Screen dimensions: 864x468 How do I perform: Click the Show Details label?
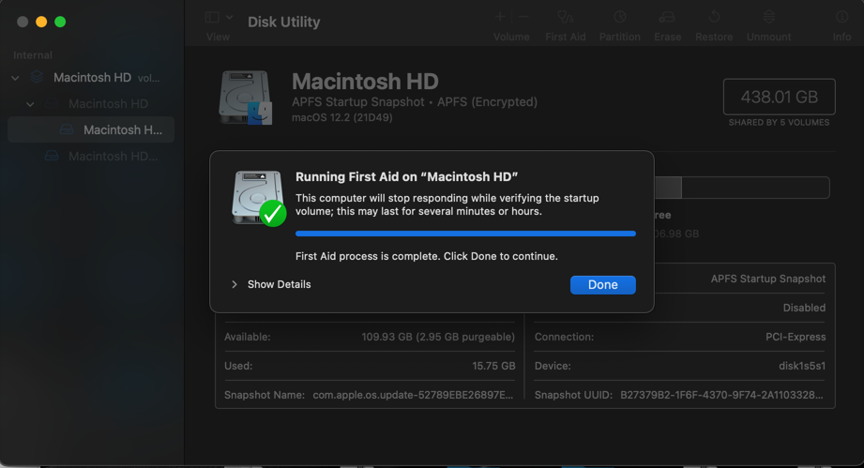[x=279, y=285]
